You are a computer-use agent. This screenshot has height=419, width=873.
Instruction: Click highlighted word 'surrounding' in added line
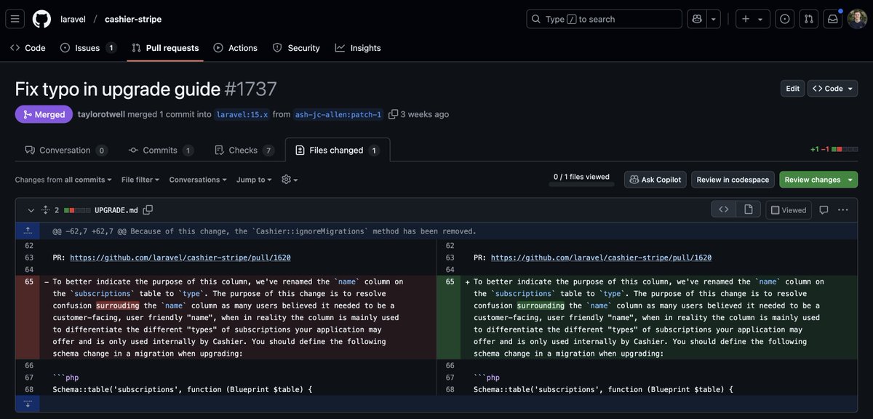541,306
